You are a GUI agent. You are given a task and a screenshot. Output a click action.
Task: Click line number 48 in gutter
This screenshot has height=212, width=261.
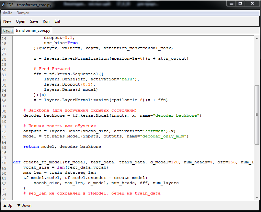click(4, 163)
